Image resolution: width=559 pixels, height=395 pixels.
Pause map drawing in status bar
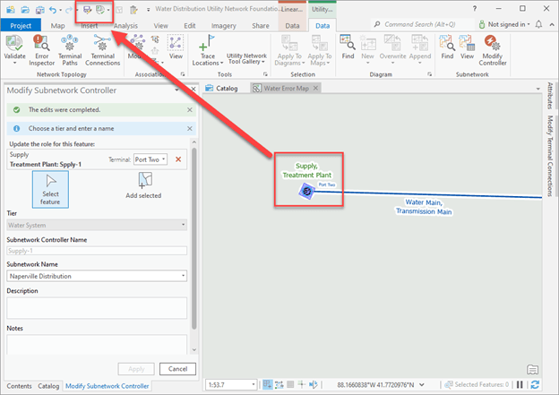pyautogui.click(x=520, y=384)
